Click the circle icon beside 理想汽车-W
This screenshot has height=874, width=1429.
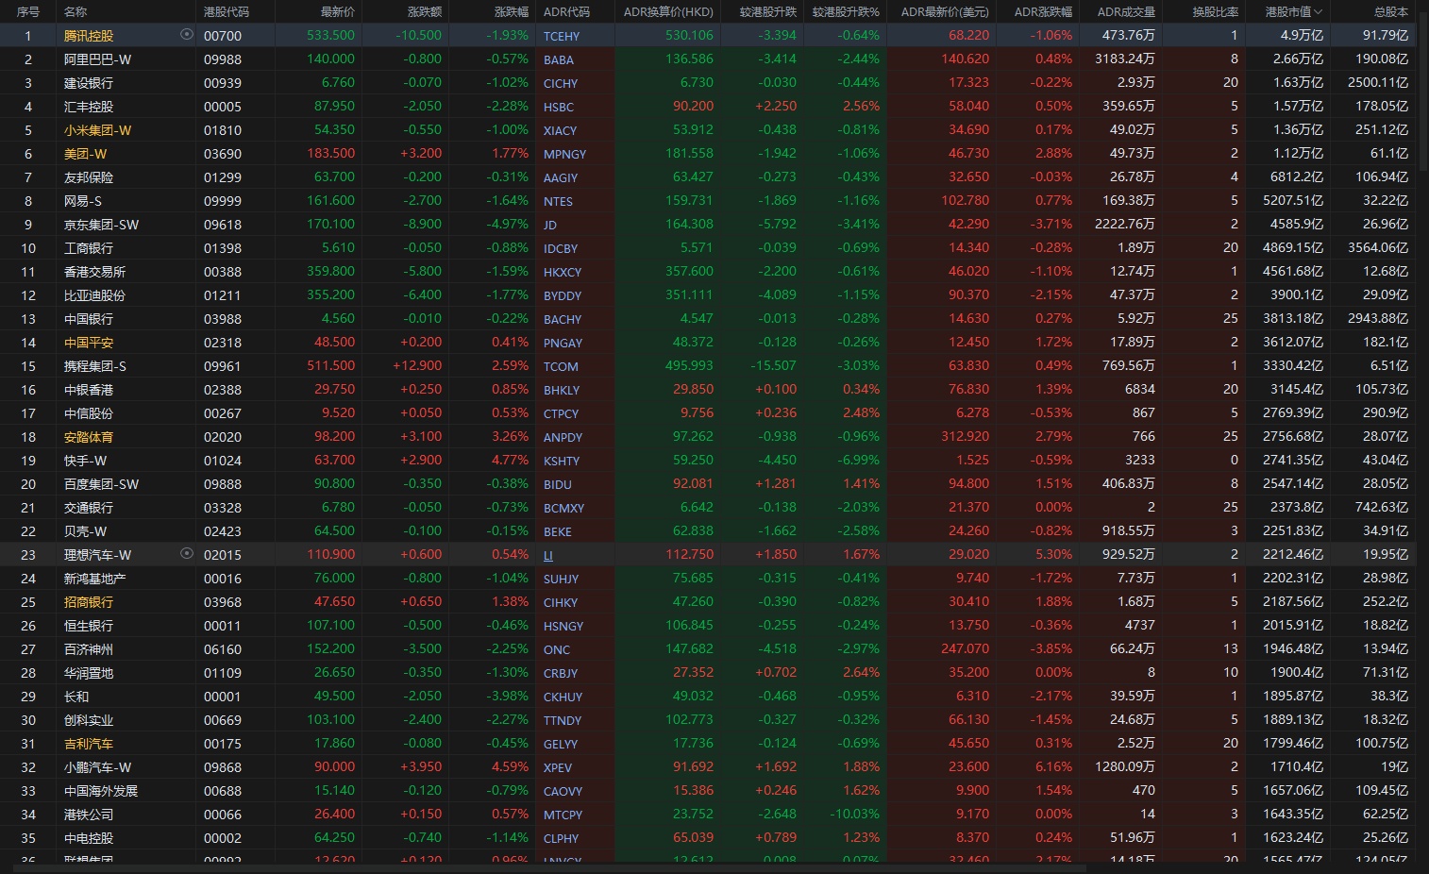pos(186,554)
